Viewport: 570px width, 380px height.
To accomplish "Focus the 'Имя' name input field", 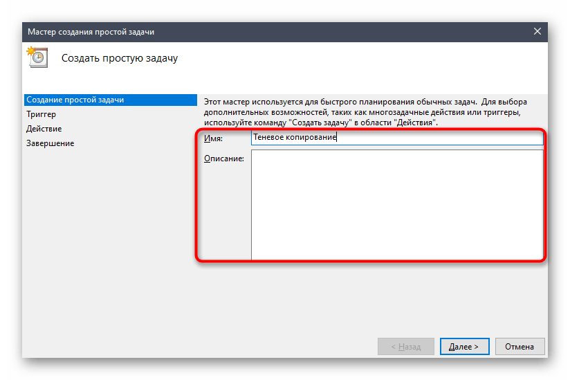I will pos(397,138).
